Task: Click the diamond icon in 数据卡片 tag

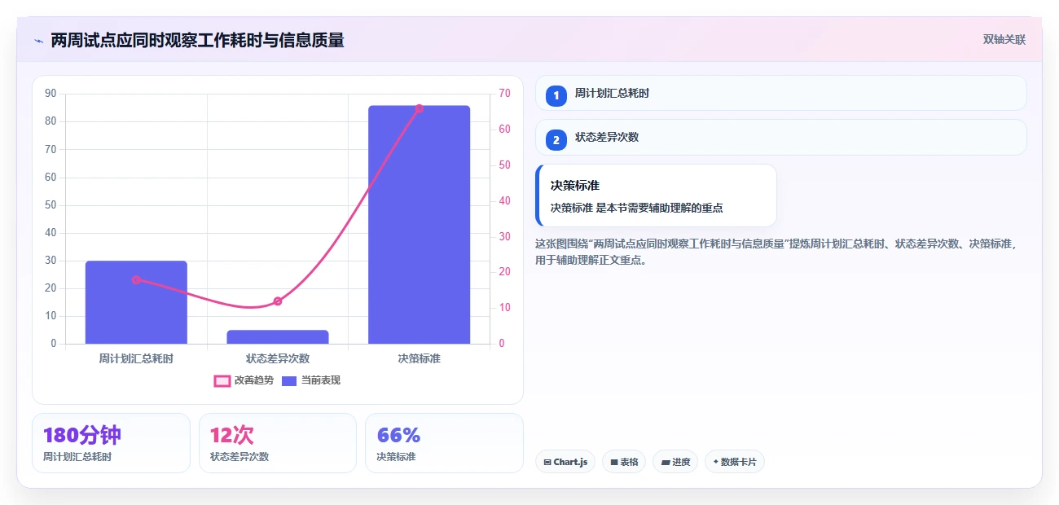Action: pyautogui.click(x=715, y=462)
